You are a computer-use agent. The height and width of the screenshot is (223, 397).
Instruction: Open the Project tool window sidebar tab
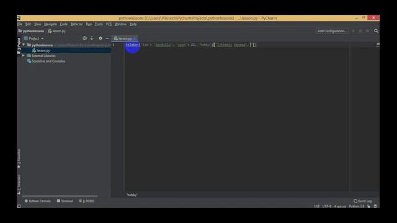(x=19, y=45)
